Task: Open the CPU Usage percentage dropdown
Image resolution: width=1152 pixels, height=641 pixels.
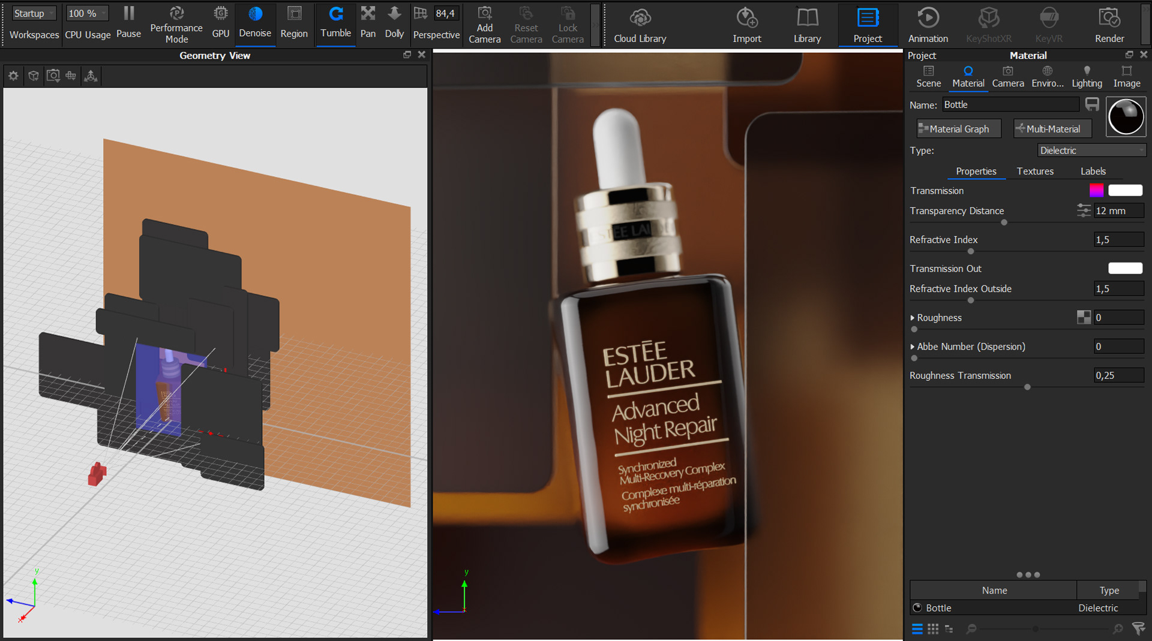Action: point(87,13)
